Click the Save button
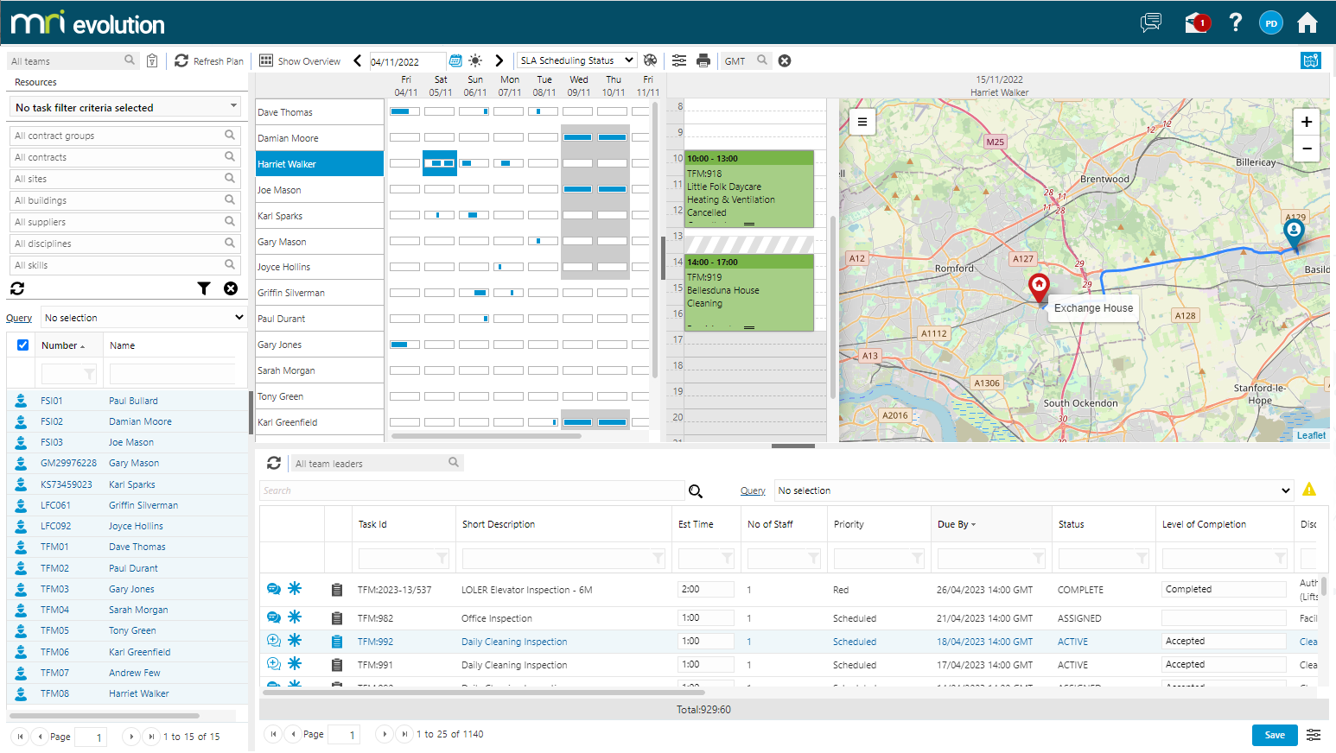 coord(1275,735)
